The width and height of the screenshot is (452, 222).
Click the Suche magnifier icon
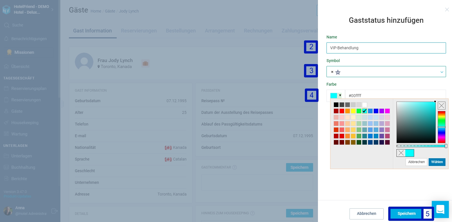(7, 25)
